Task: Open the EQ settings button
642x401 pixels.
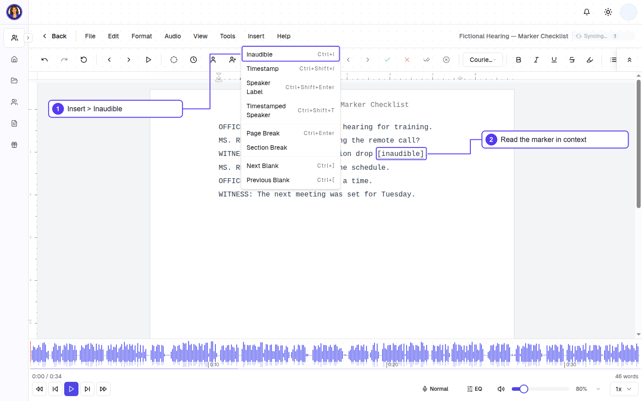Action: pyautogui.click(x=474, y=389)
